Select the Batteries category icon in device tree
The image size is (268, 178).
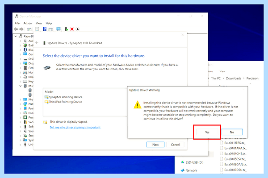click(25, 45)
